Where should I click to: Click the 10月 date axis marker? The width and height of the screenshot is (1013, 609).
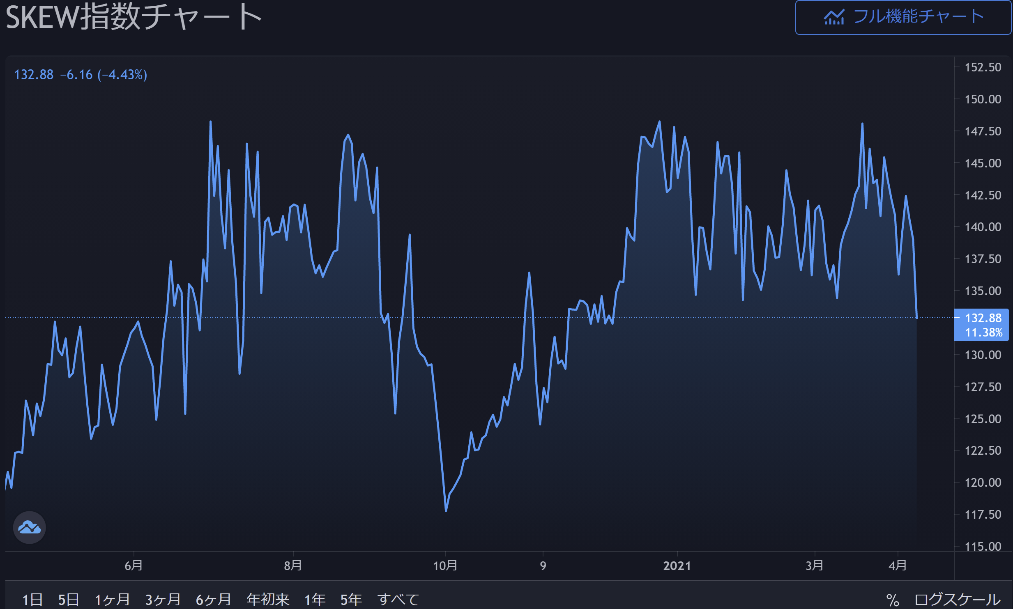[x=445, y=566]
